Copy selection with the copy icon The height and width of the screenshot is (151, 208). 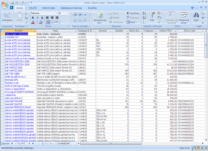26,18
